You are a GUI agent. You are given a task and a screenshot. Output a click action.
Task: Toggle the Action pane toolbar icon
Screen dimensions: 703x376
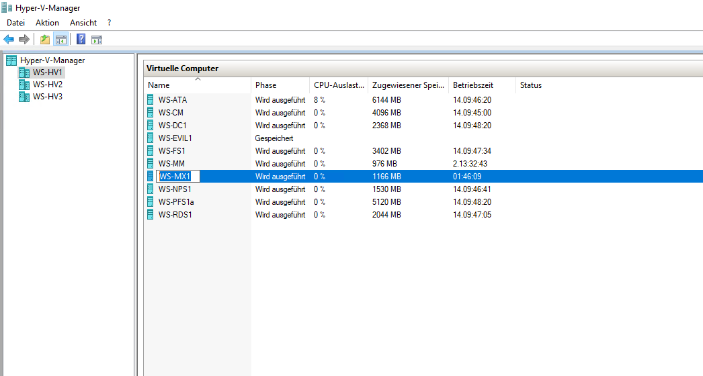tap(96, 40)
